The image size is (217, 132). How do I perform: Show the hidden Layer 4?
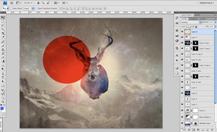[x=182, y=99]
